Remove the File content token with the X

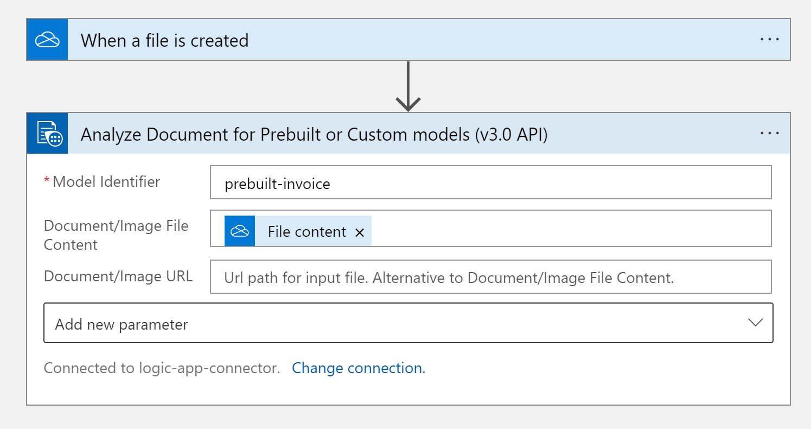[359, 231]
